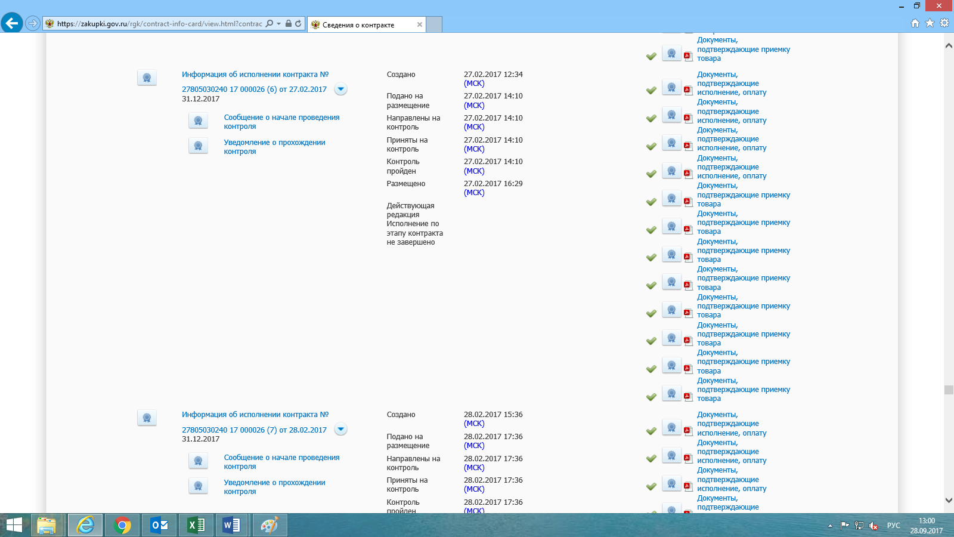Refresh the page with the reload icon
954x537 pixels.
point(298,24)
